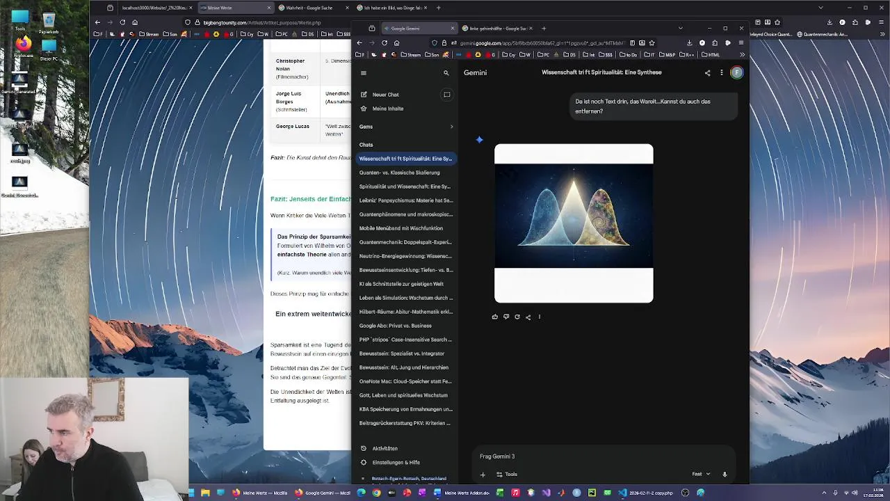
Task: Open Papierkorb on the desktop
Action: [x=48, y=23]
